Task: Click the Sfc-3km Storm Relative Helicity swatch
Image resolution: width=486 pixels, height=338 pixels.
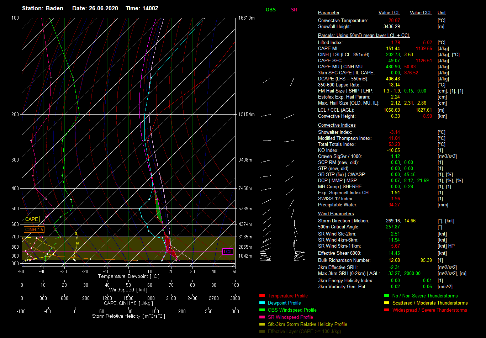Action: (262, 324)
